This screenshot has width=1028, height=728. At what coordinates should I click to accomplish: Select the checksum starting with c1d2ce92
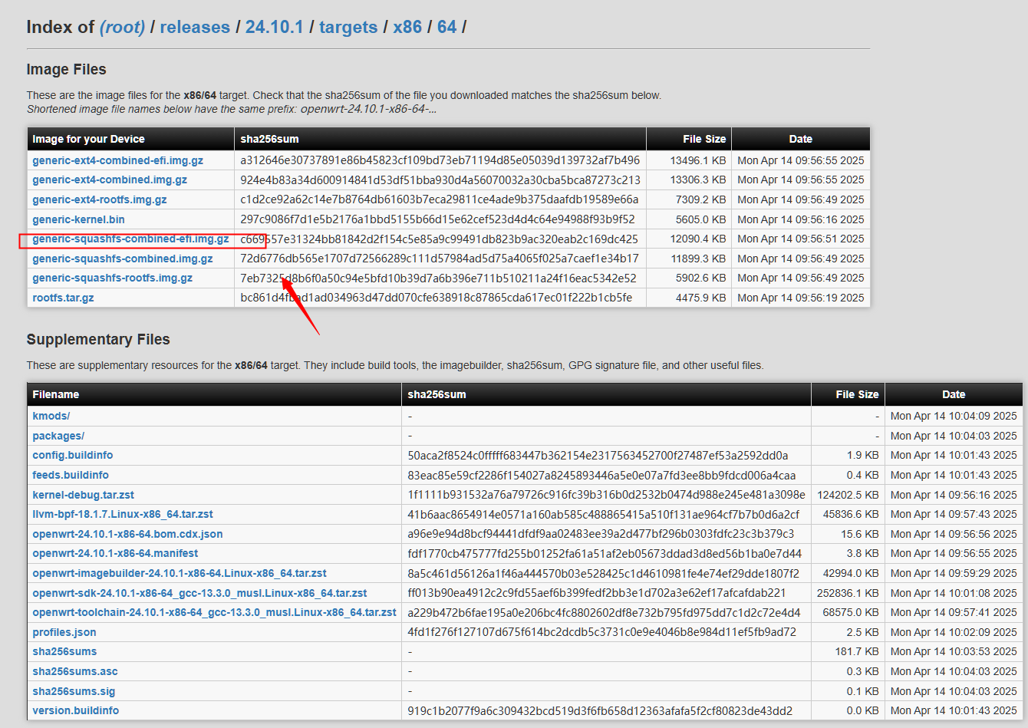pos(440,199)
